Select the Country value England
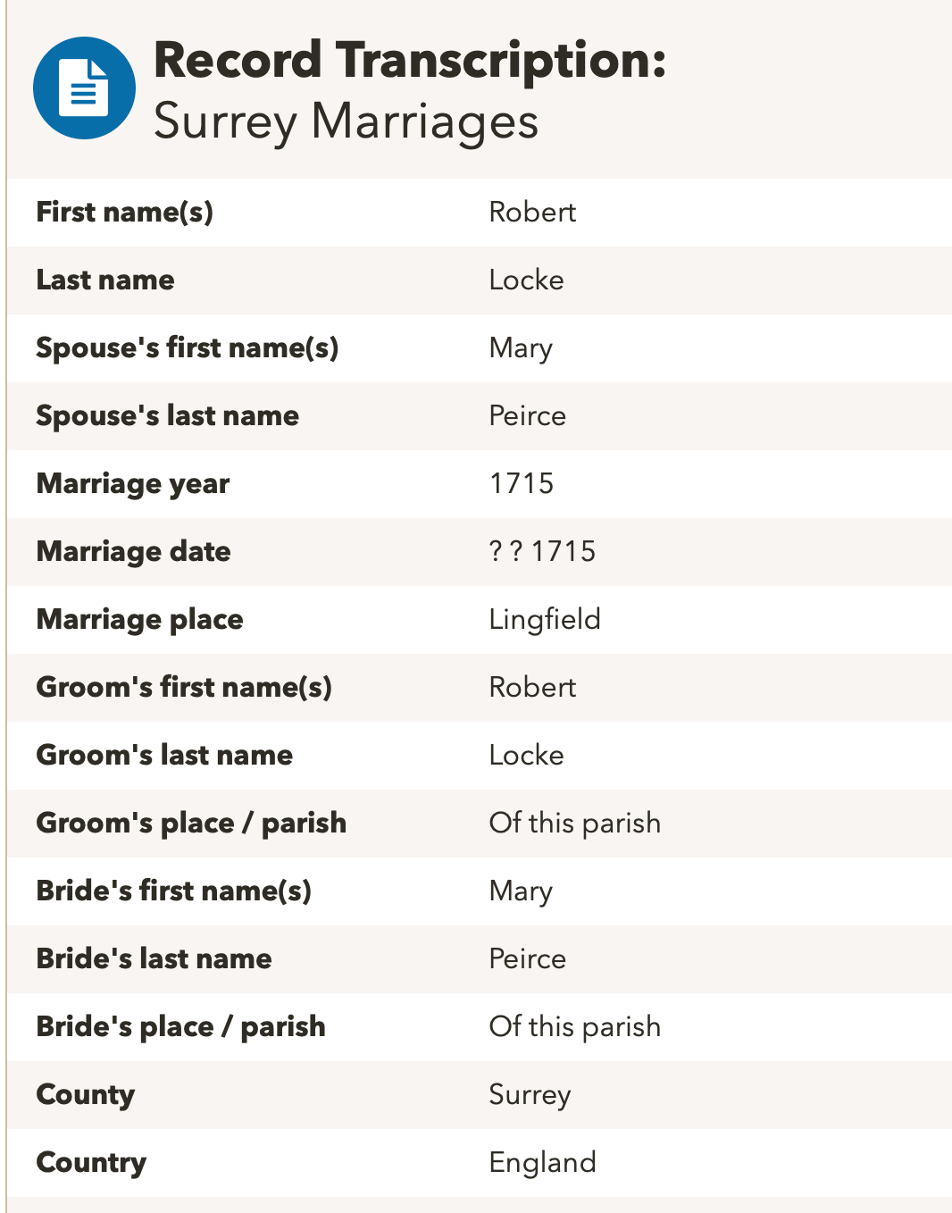The height and width of the screenshot is (1213, 952). pos(542,1163)
